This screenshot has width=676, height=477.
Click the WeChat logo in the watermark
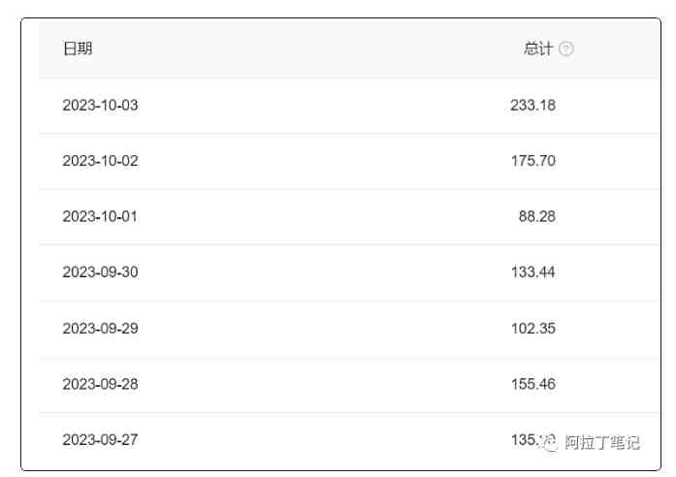[550, 442]
